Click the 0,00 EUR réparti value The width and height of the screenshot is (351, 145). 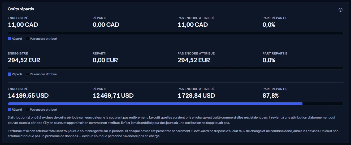pyautogui.click(x=105, y=60)
